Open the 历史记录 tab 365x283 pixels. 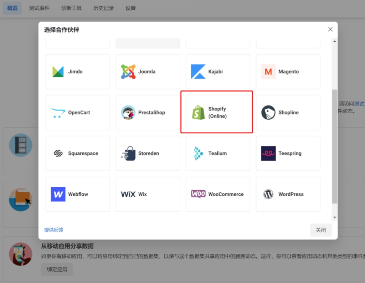(104, 8)
